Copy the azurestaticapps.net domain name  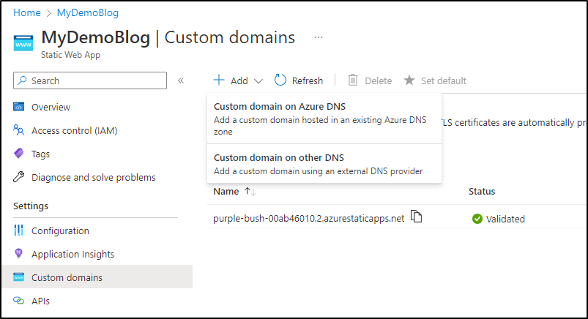coord(416,217)
